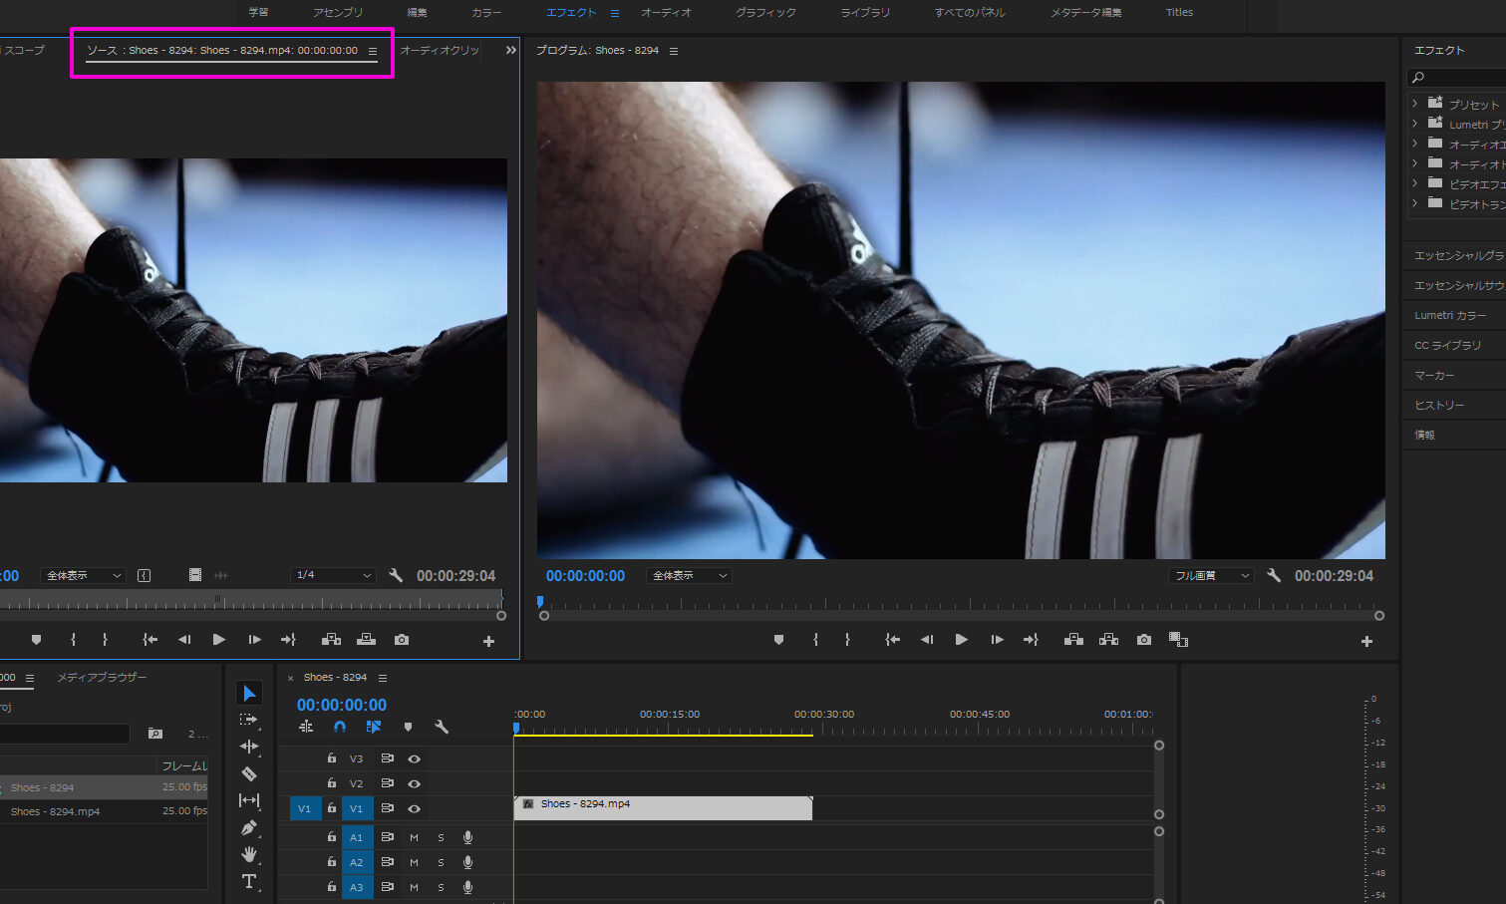Solo audio track A2
Image resolution: width=1506 pixels, height=904 pixels.
click(x=441, y=862)
